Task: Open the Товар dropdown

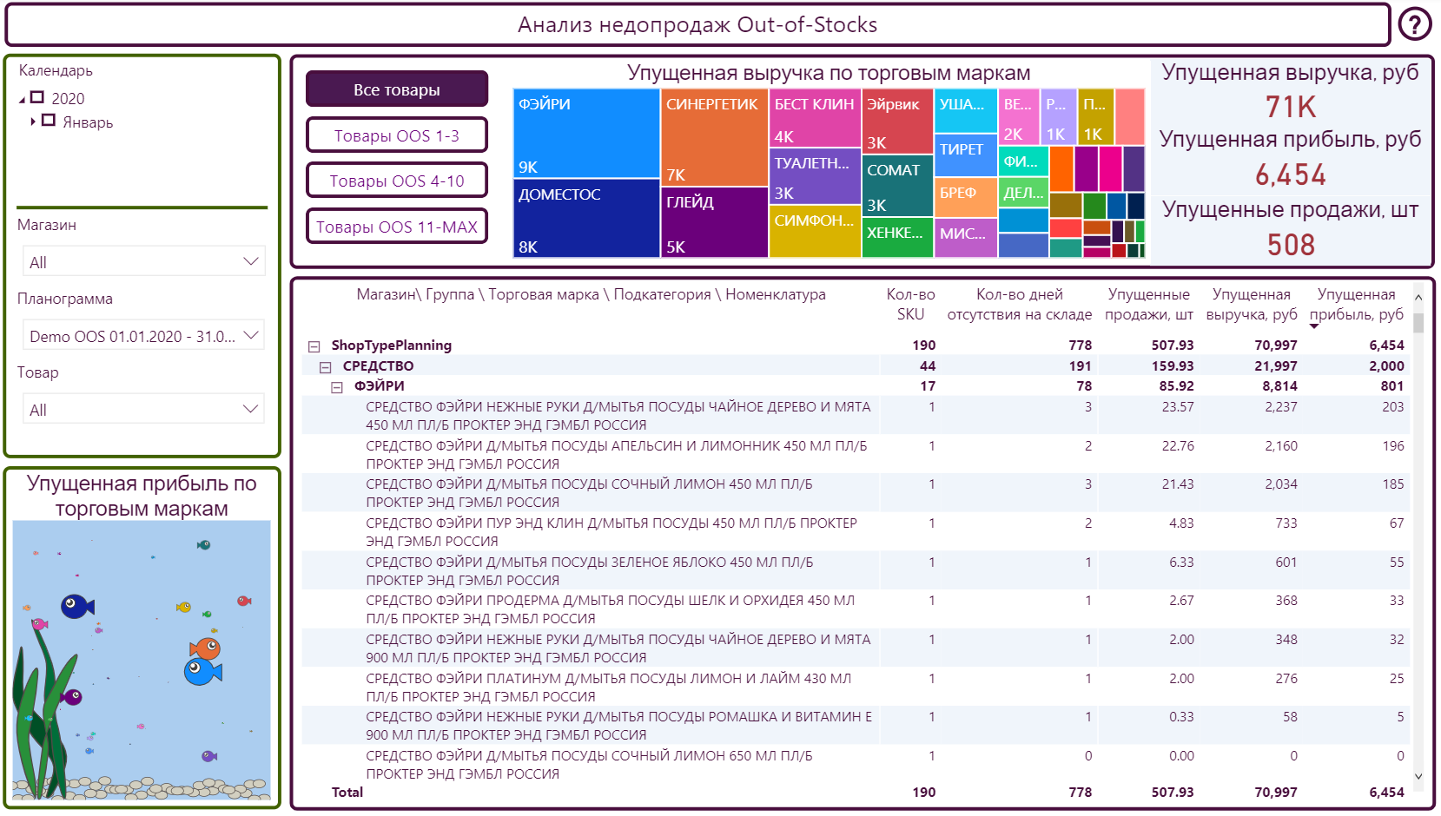Action: pyautogui.click(x=143, y=409)
